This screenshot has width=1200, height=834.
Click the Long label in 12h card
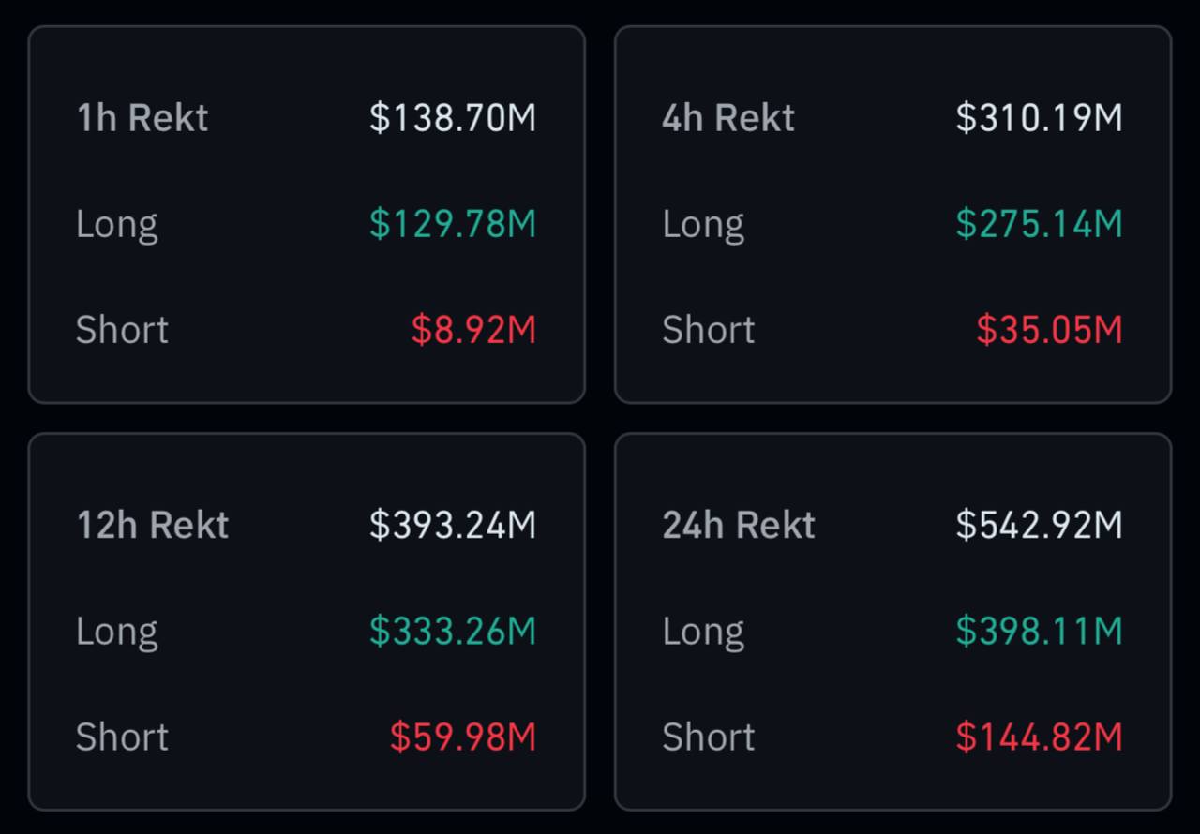[x=117, y=631]
